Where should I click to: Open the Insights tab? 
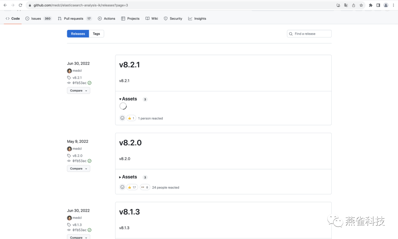197,18
